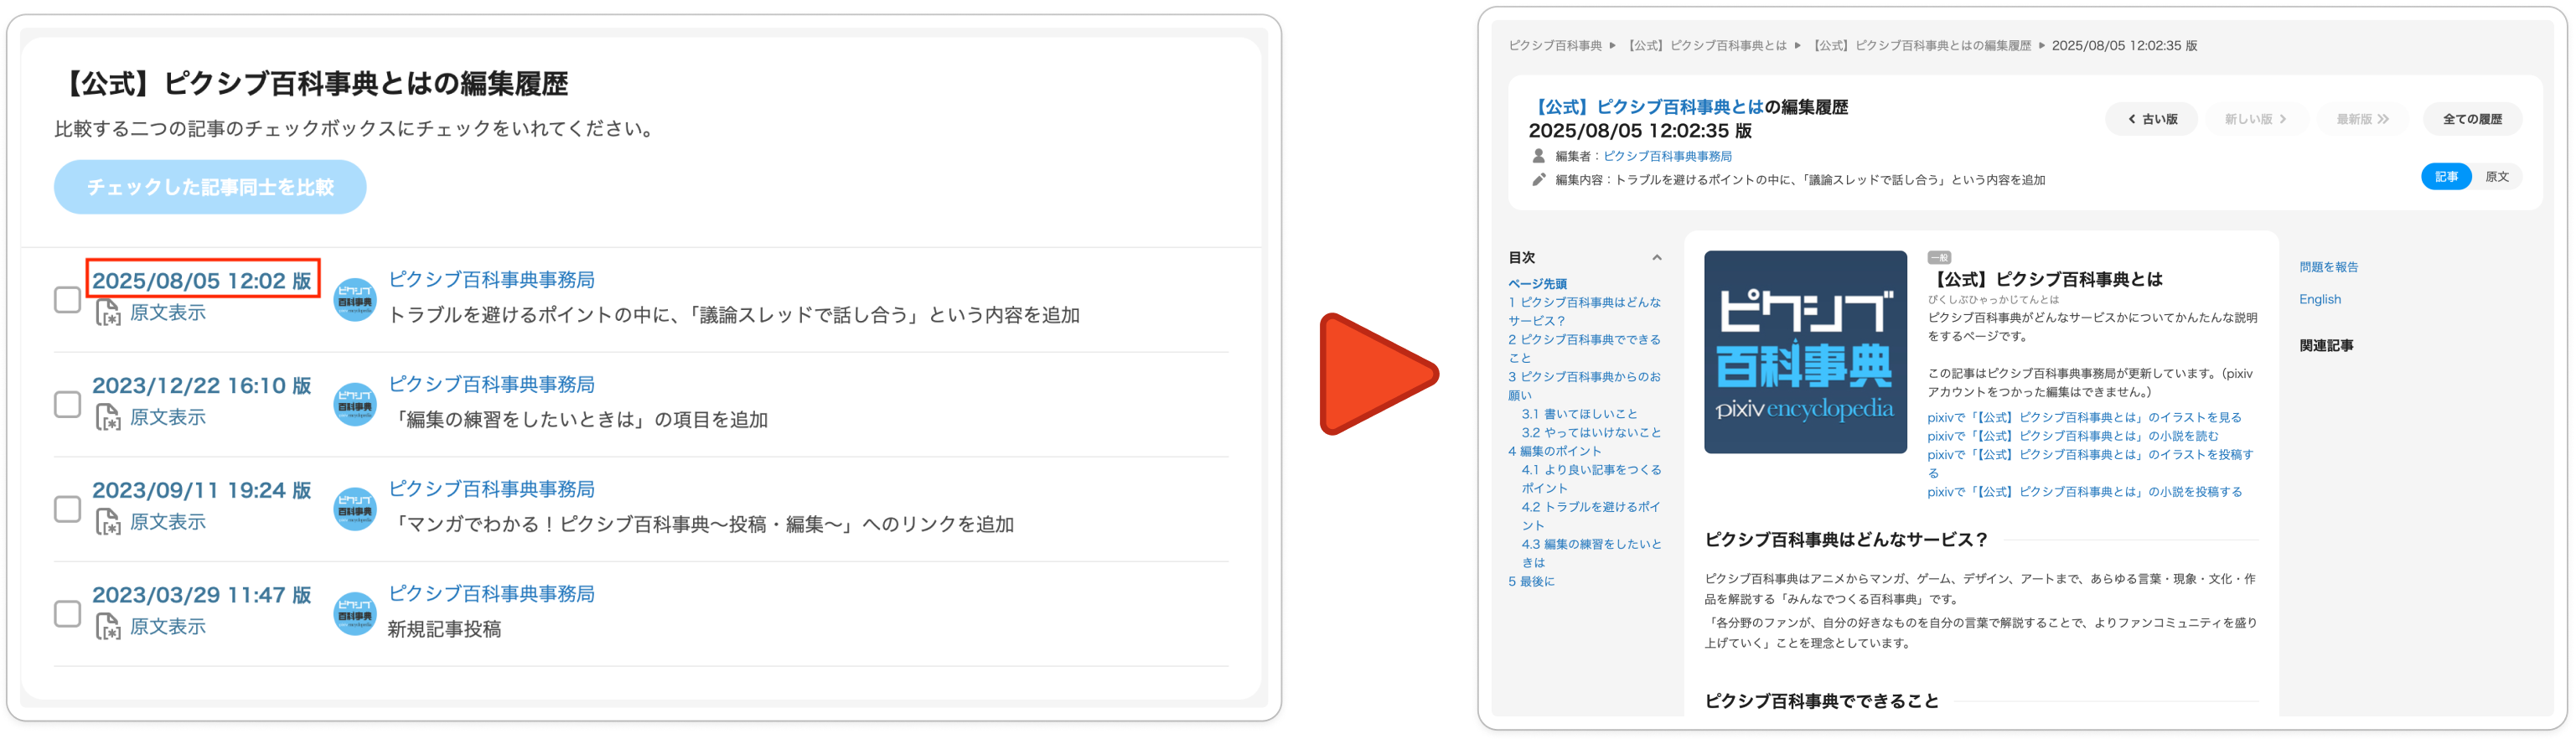Open 全ての履歴 button
The width and height of the screenshot is (2576, 739).
pos(2472,119)
